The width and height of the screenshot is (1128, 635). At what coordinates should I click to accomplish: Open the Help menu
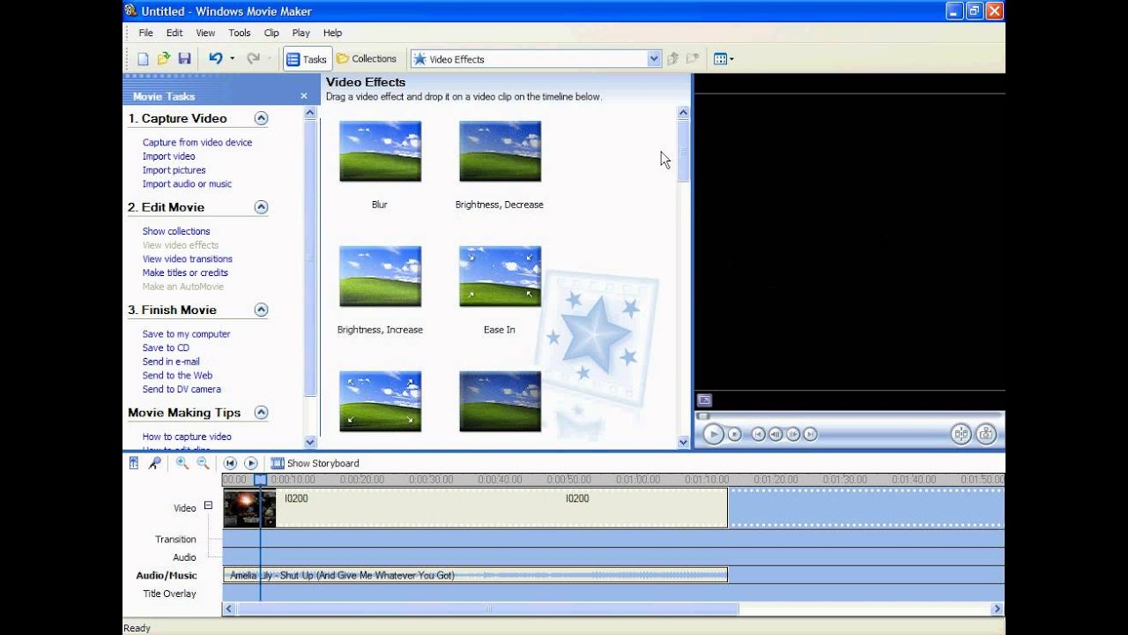point(332,33)
